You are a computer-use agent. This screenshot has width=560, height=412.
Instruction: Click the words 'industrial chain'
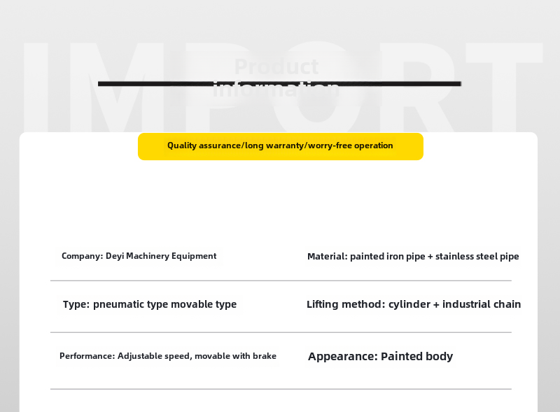click(482, 304)
